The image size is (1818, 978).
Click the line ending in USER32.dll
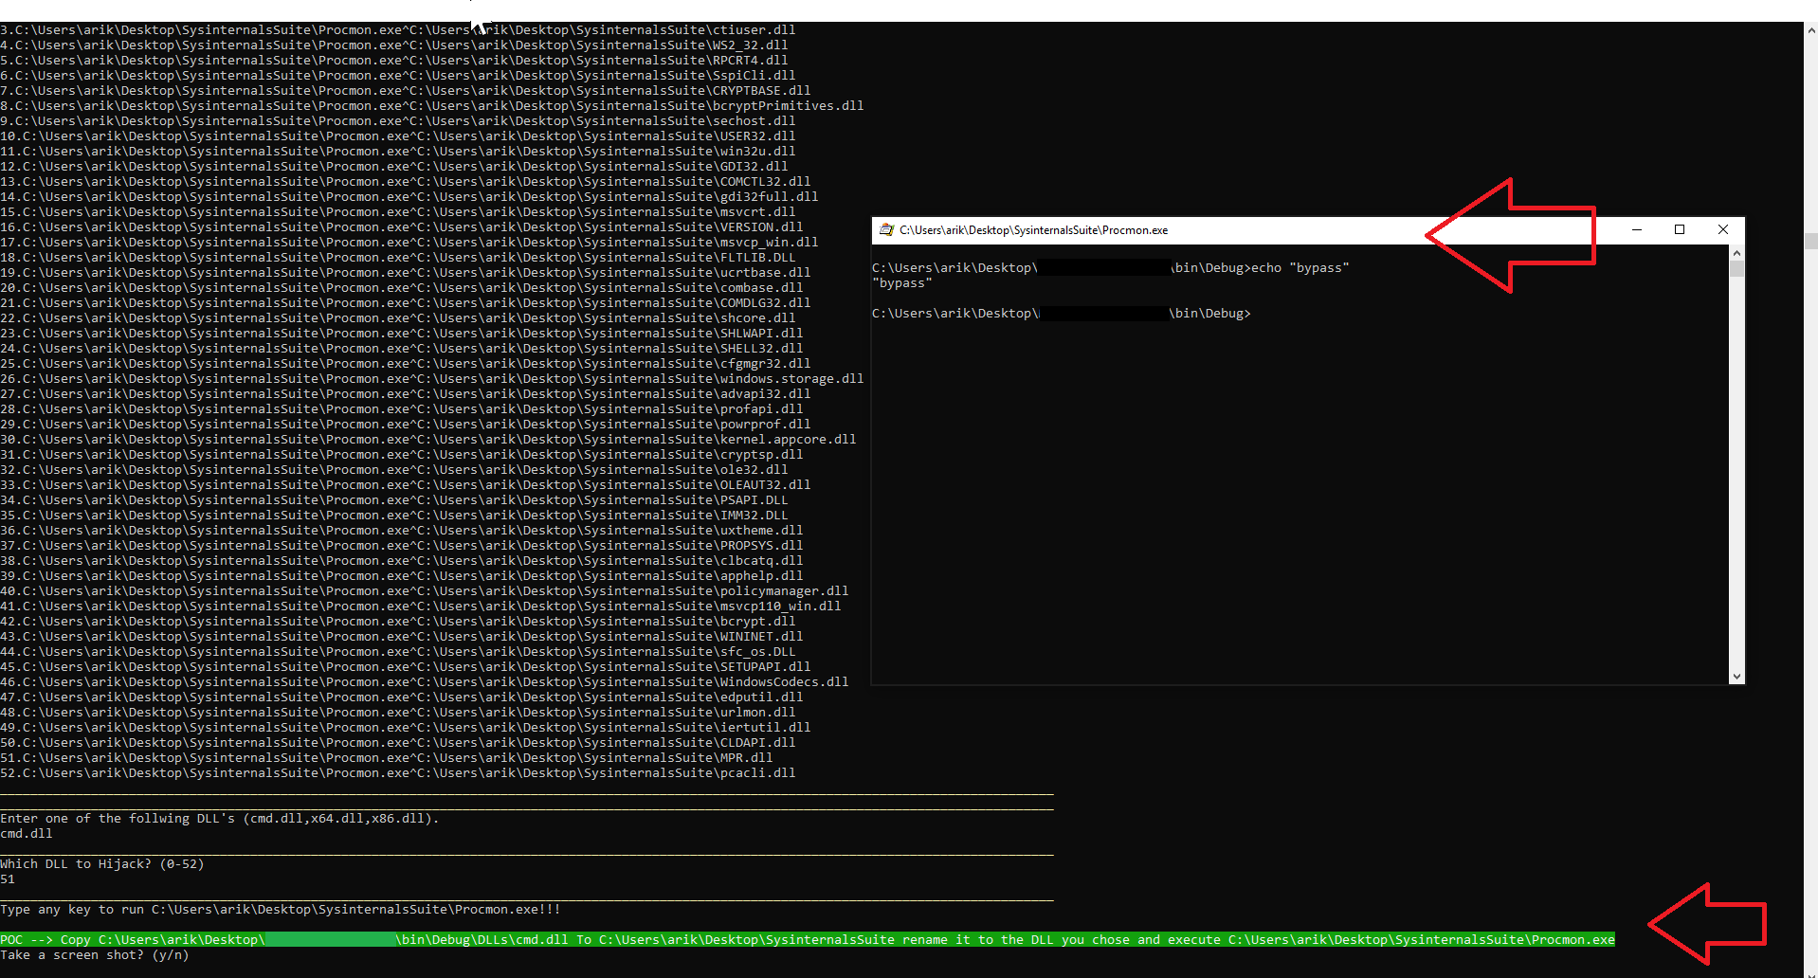(398, 136)
